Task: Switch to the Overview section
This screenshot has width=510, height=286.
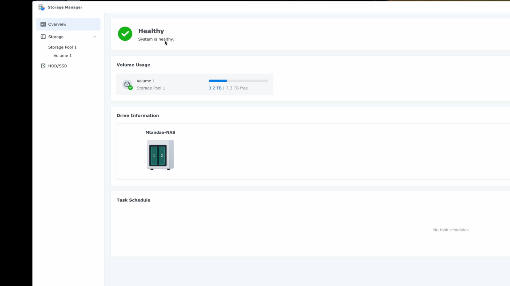Action: pos(57,24)
